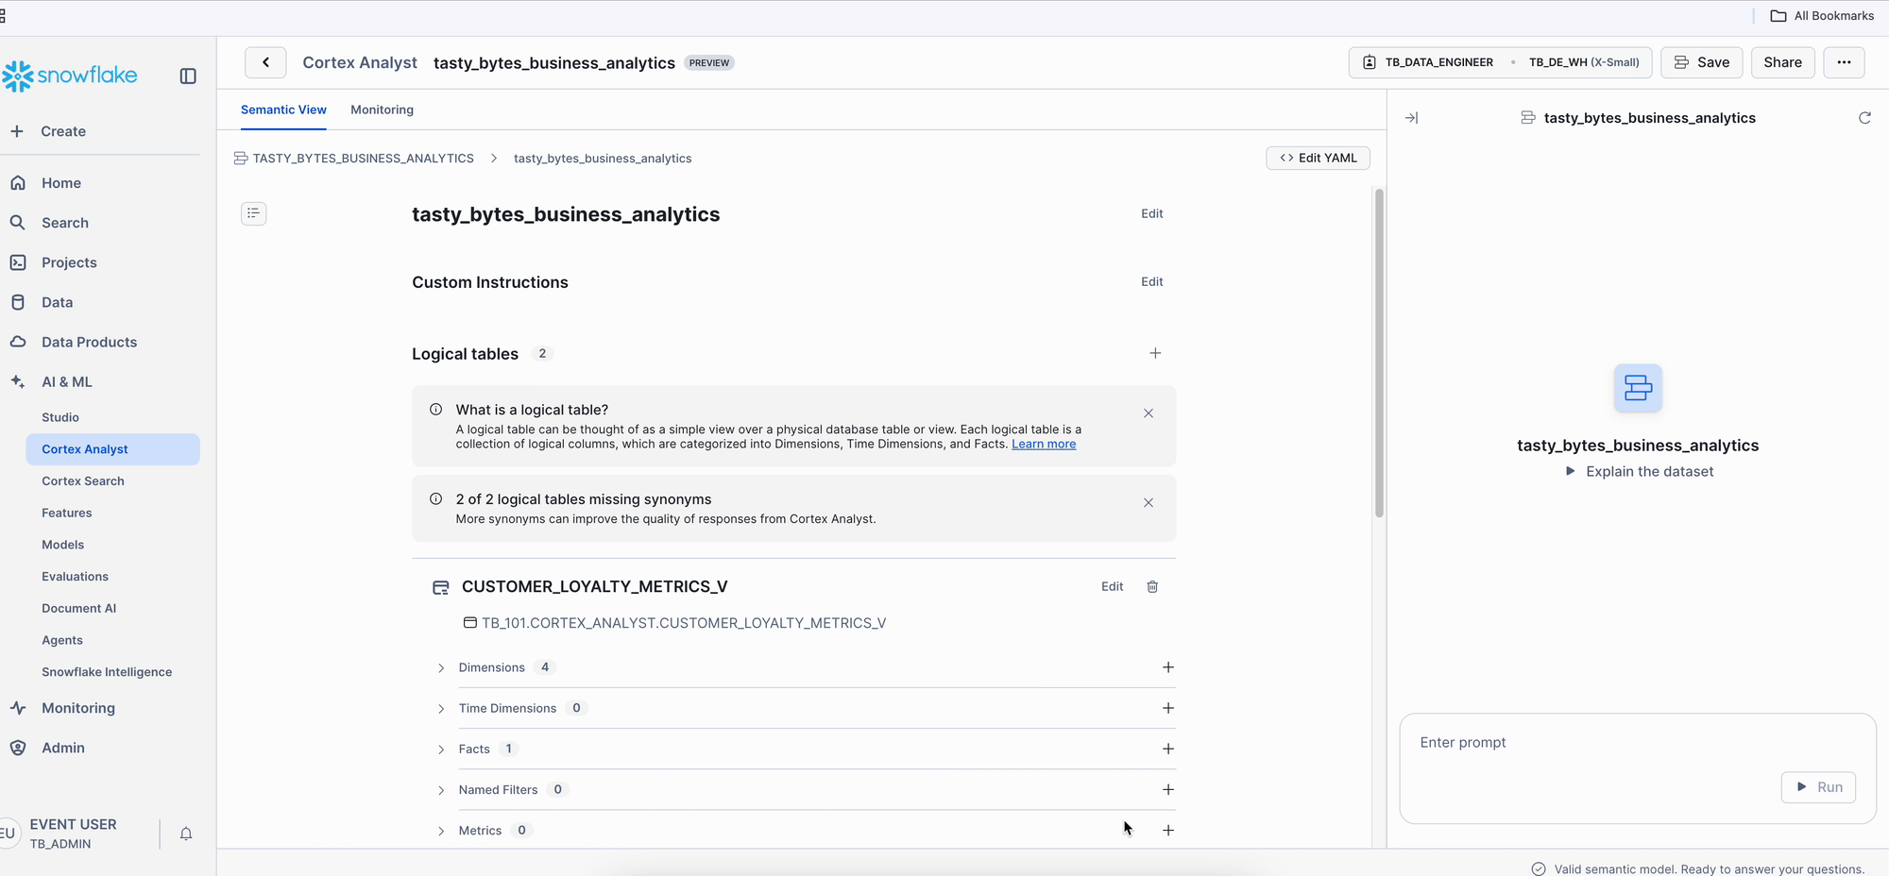This screenshot has width=1889, height=876.
Task: Go back with the arrow button
Action: point(265,62)
